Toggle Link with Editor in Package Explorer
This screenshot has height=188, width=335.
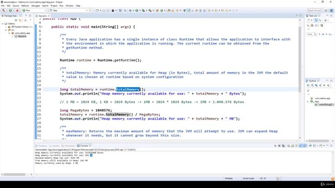click(x=20, y=20)
